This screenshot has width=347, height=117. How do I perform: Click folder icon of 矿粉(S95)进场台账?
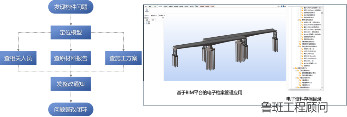coord(302,32)
